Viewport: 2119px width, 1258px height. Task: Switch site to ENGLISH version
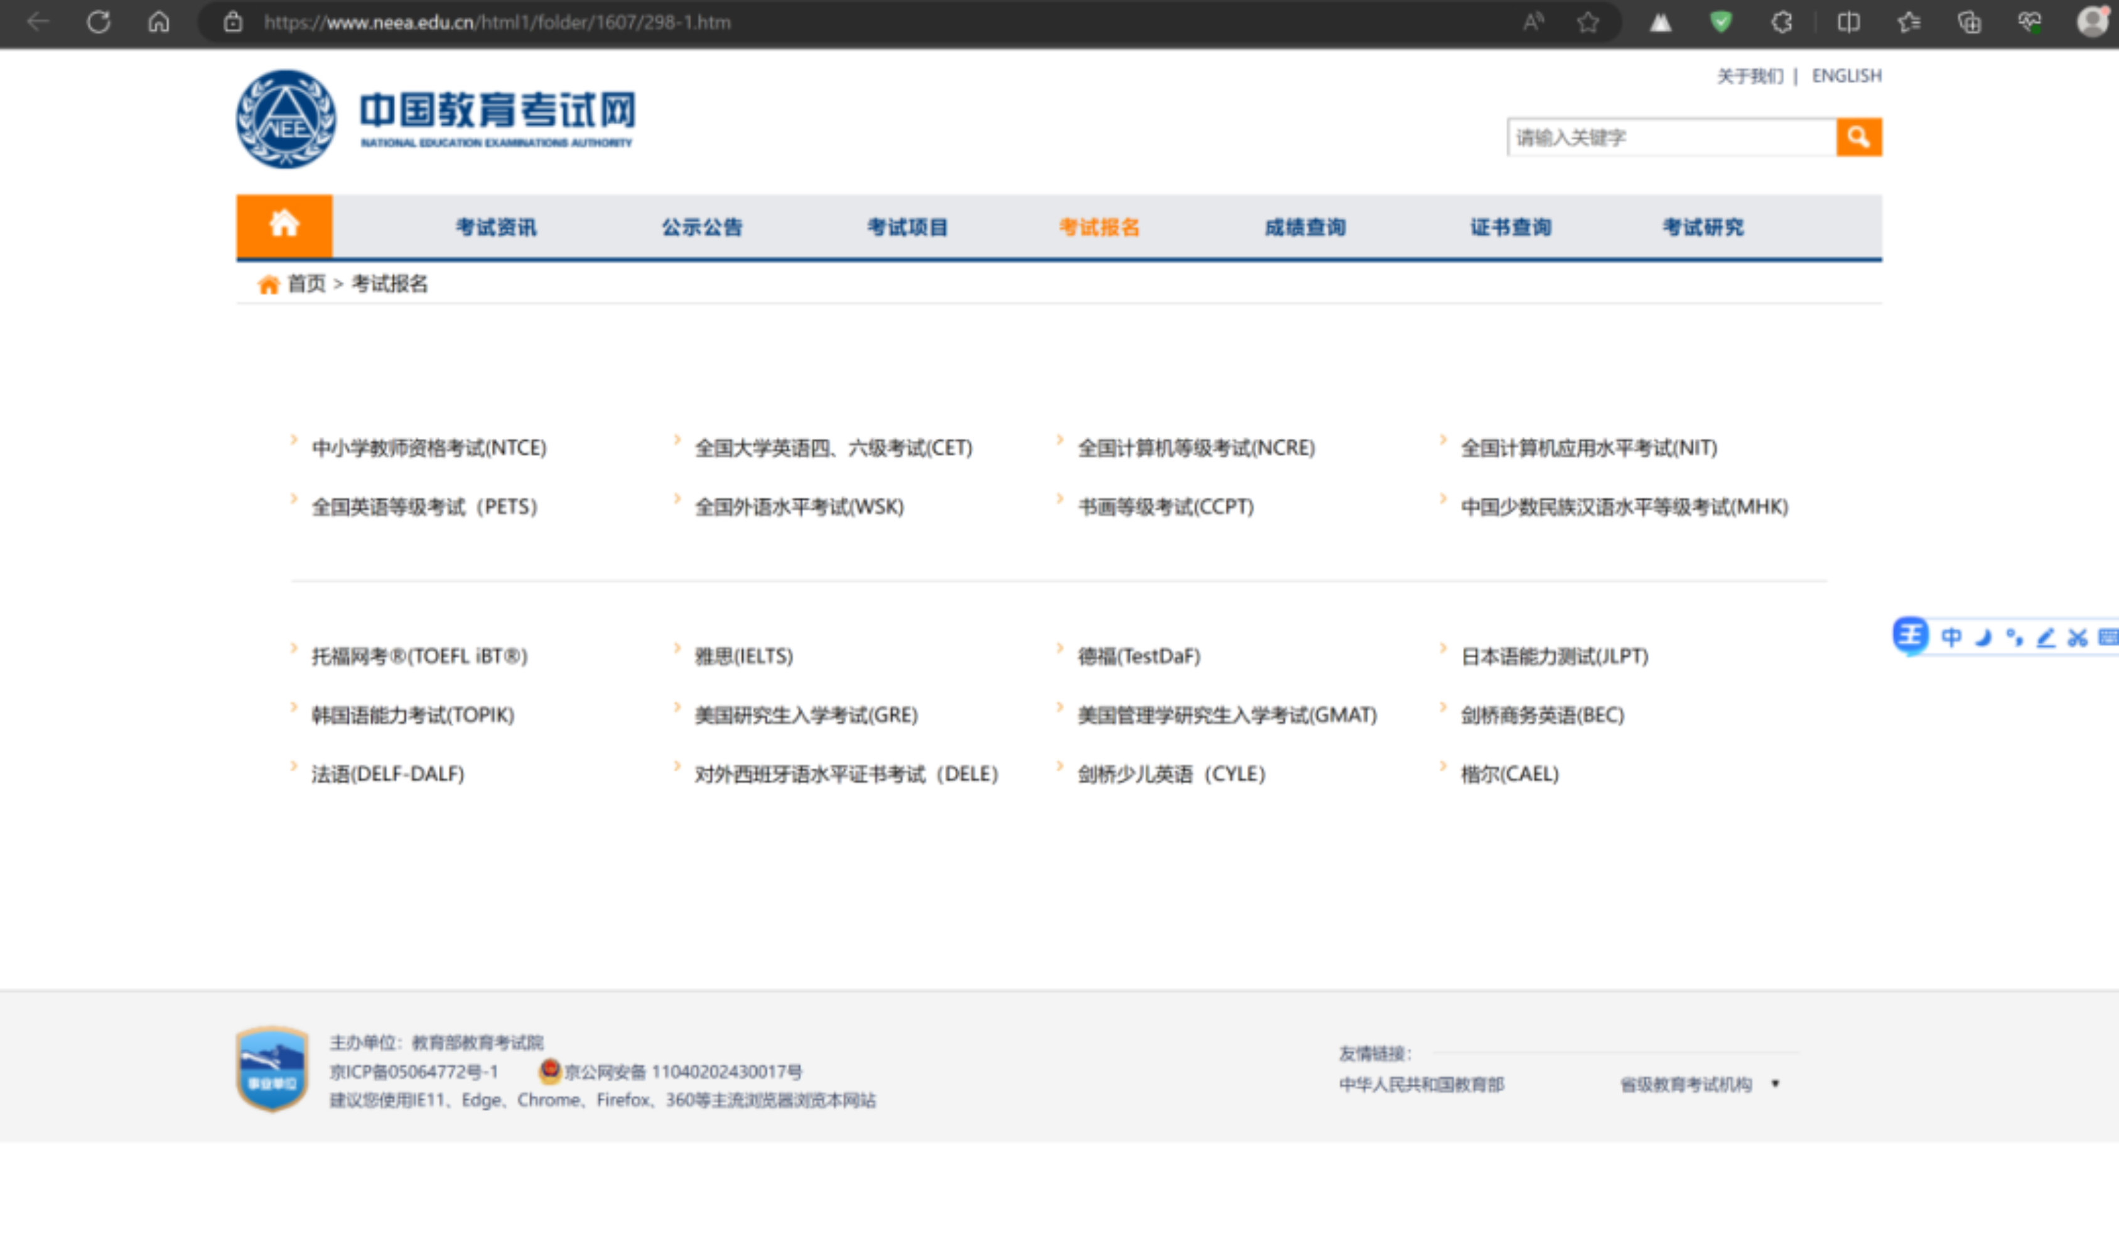click(x=1845, y=77)
